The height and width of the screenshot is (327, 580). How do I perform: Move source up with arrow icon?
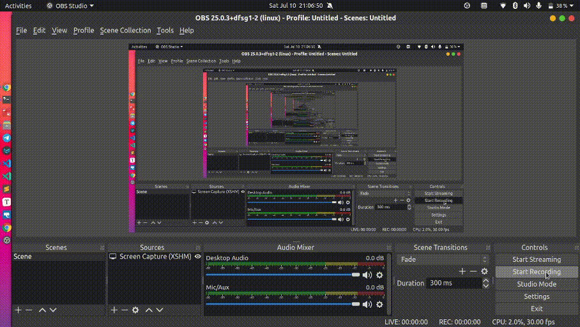149,310
